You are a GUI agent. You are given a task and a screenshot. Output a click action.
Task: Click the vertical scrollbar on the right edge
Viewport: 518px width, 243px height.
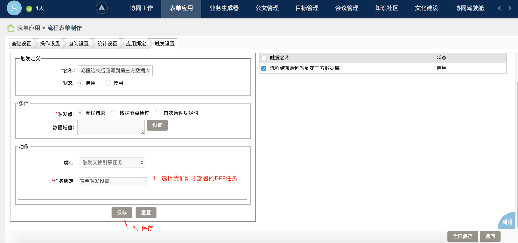[516, 101]
